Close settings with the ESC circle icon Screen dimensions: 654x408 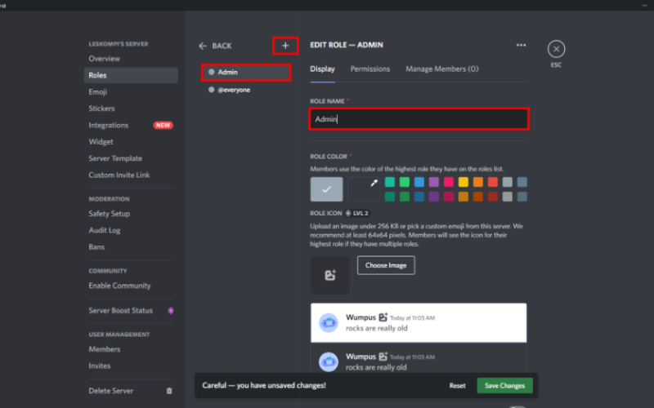click(x=556, y=49)
